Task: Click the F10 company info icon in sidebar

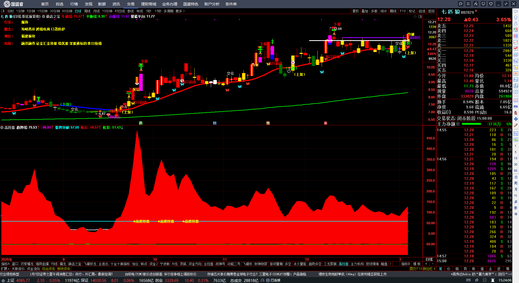Action: click(516, 61)
